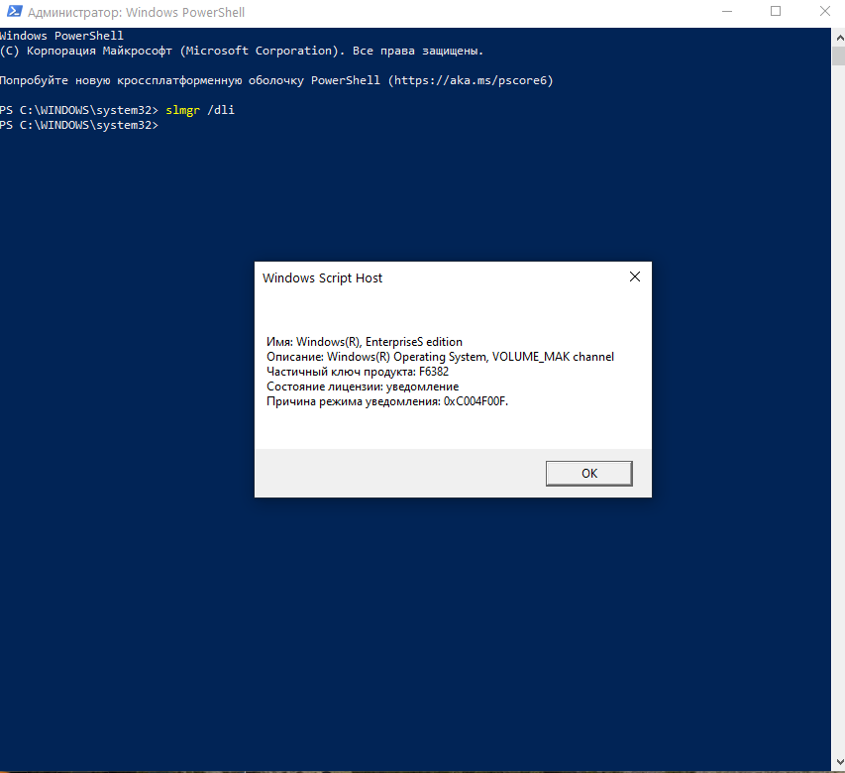Click the 'Windows PowerShell' header line in console
The width and height of the screenshot is (845, 773).
tap(61, 36)
